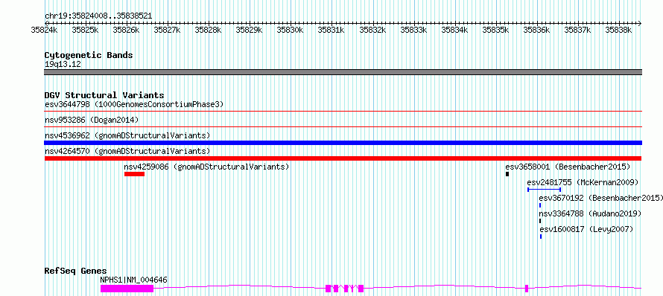The image size is (663, 296).
Task: Click the esv2481755 McKernan2009 variant span
Action: point(545,190)
